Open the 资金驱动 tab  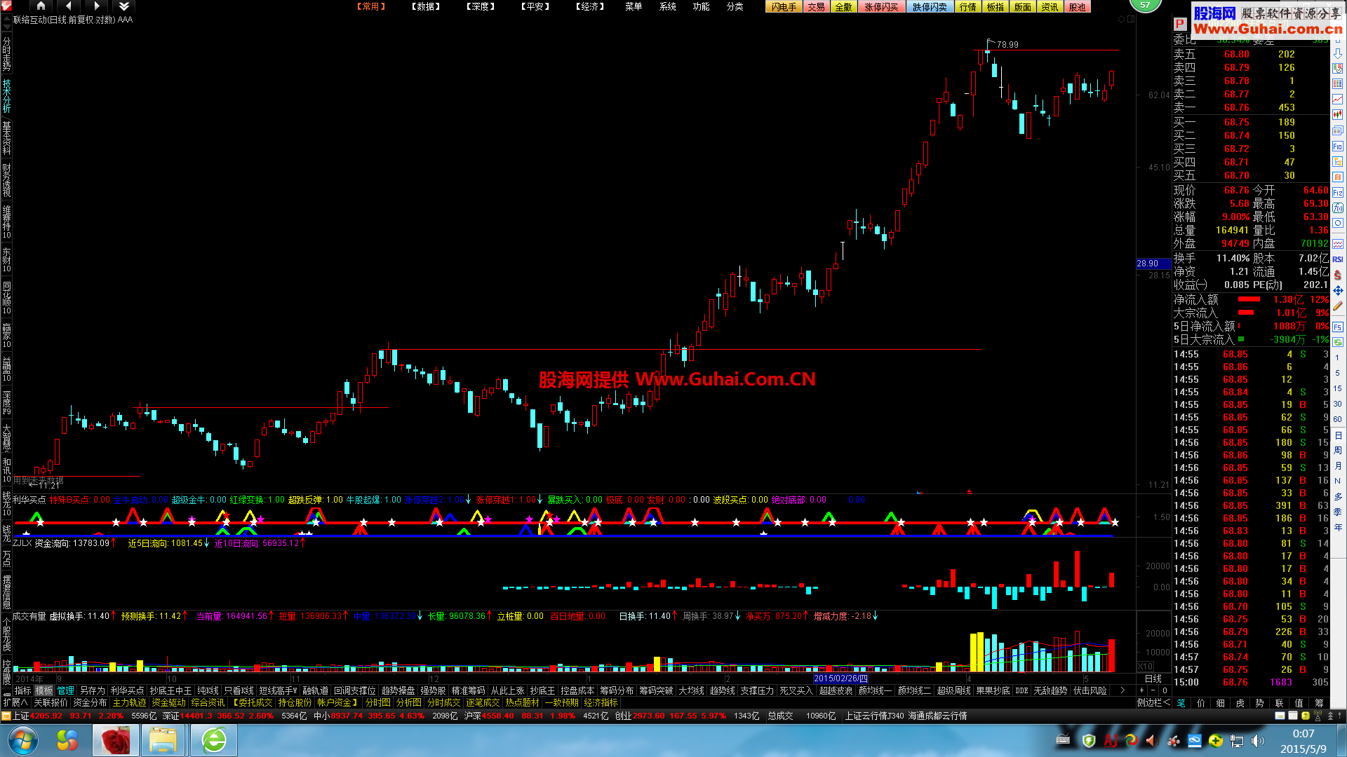pyautogui.click(x=169, y=702)
